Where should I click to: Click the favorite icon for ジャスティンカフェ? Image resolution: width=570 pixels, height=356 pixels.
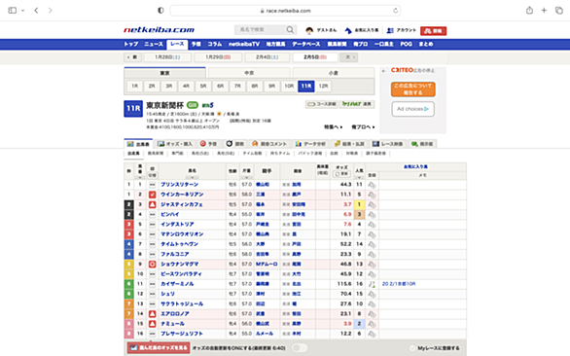coord(372,204)
